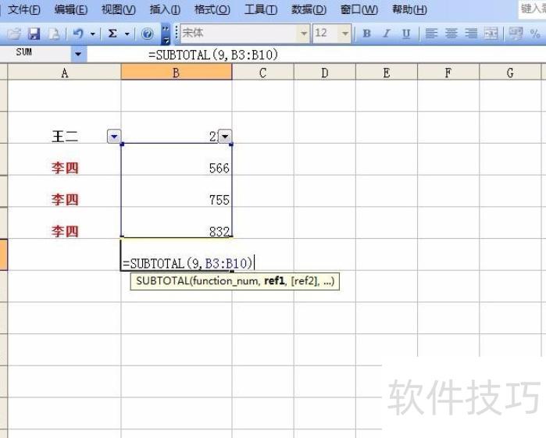Click the formula bar SUBTOTAL text

[213, 55]
